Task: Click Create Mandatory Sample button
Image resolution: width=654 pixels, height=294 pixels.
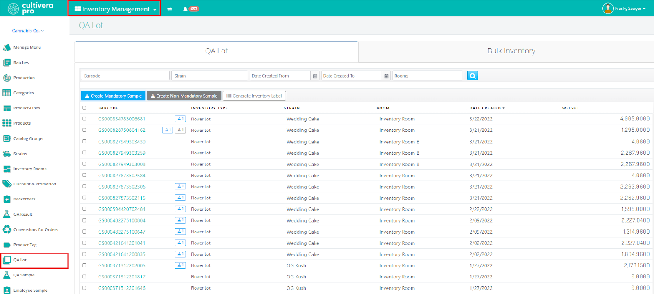Action: (113, 96)
